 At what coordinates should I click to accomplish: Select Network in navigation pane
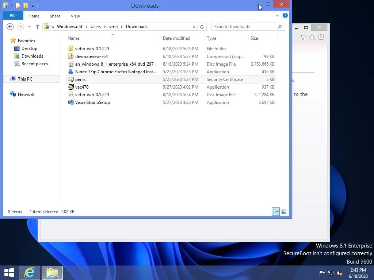point(26,94)
